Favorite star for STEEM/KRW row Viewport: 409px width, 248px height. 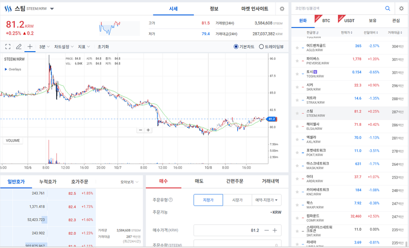point(297,113)
